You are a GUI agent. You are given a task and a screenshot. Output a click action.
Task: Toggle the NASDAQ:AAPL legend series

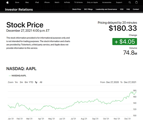click(17, 76)
